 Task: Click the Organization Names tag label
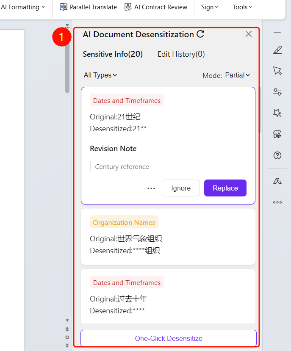point(124,222)
